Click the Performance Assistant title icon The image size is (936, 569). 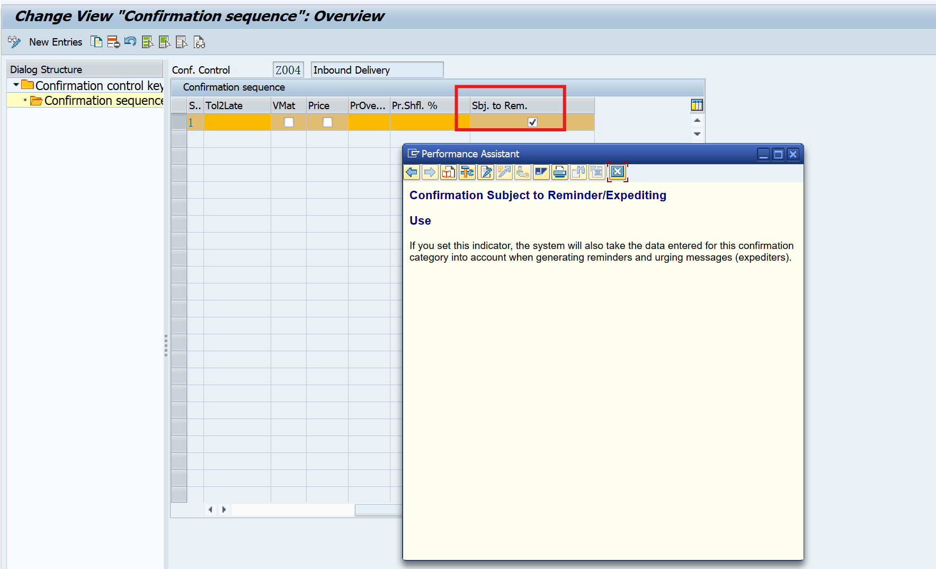[x=413, y=154]
